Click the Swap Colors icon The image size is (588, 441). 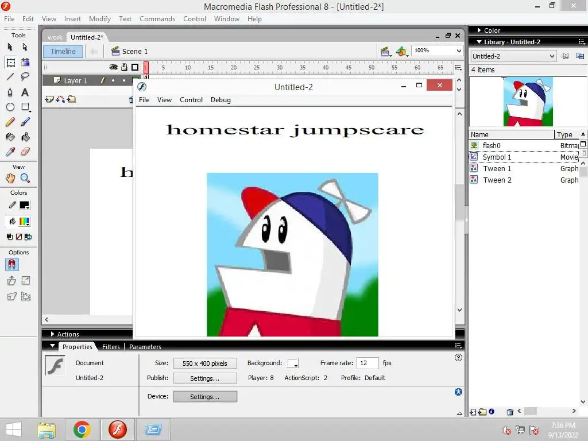[28, 237]
